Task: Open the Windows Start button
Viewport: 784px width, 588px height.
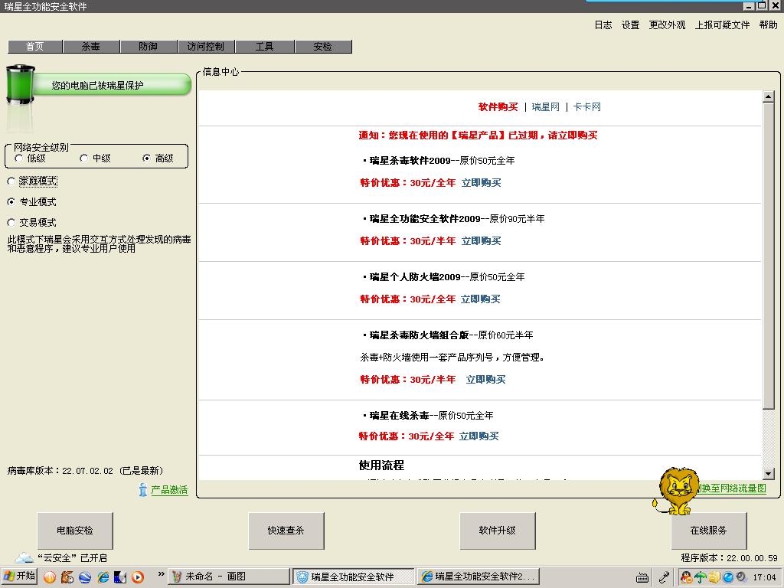Action: [19, 576]
